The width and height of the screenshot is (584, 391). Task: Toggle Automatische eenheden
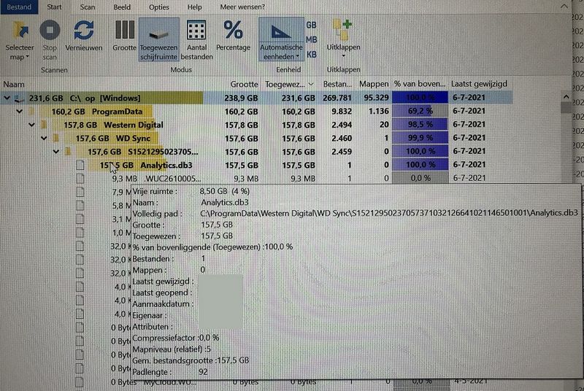(281, 40)
